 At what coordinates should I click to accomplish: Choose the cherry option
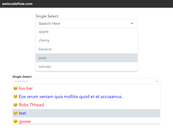(86, 40)
